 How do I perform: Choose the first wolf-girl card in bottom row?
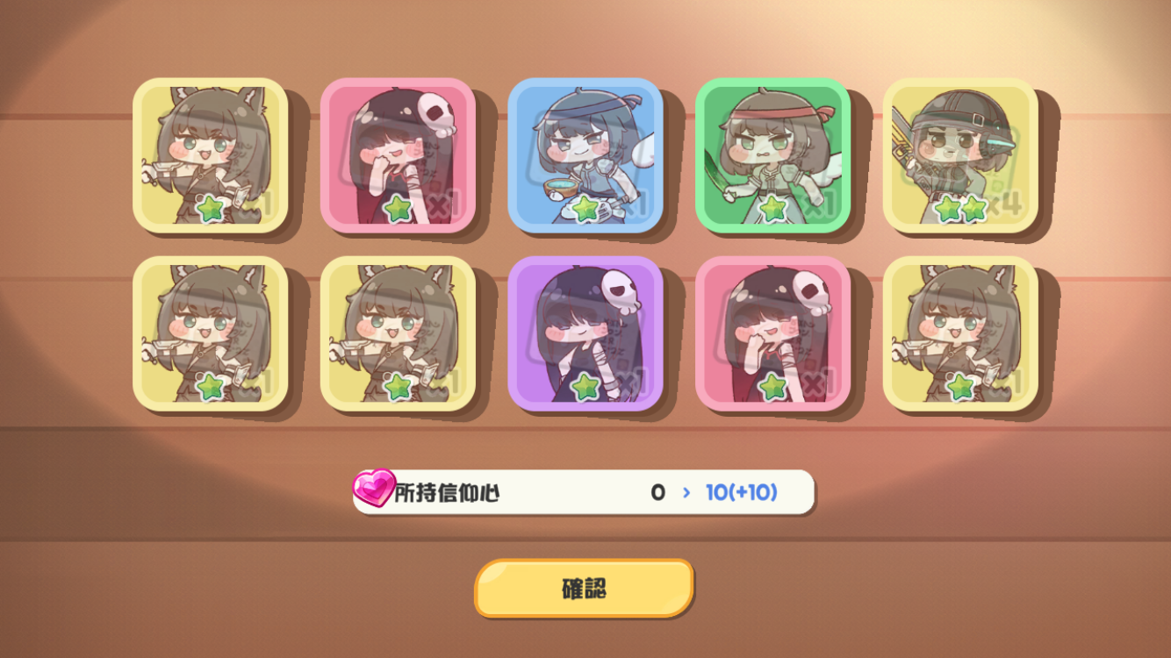(211, 334)
